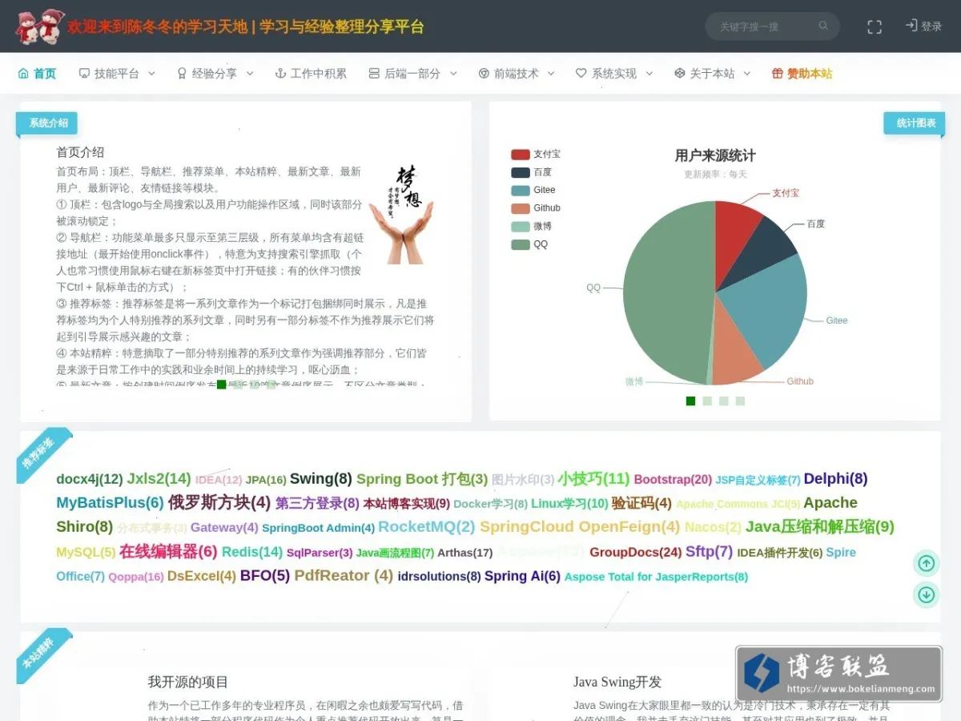Screen dimensions: 961x721
Task: Open the 后端一部分 menu
Action: 412,74
